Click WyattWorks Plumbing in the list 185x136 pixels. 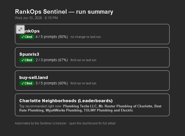[63, 110]
